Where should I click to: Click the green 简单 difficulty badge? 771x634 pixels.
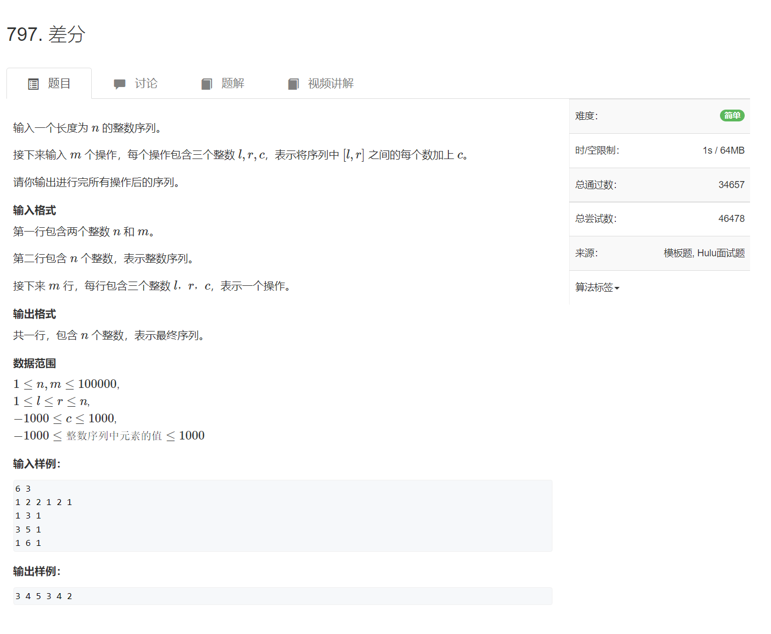tap(732, 116)
